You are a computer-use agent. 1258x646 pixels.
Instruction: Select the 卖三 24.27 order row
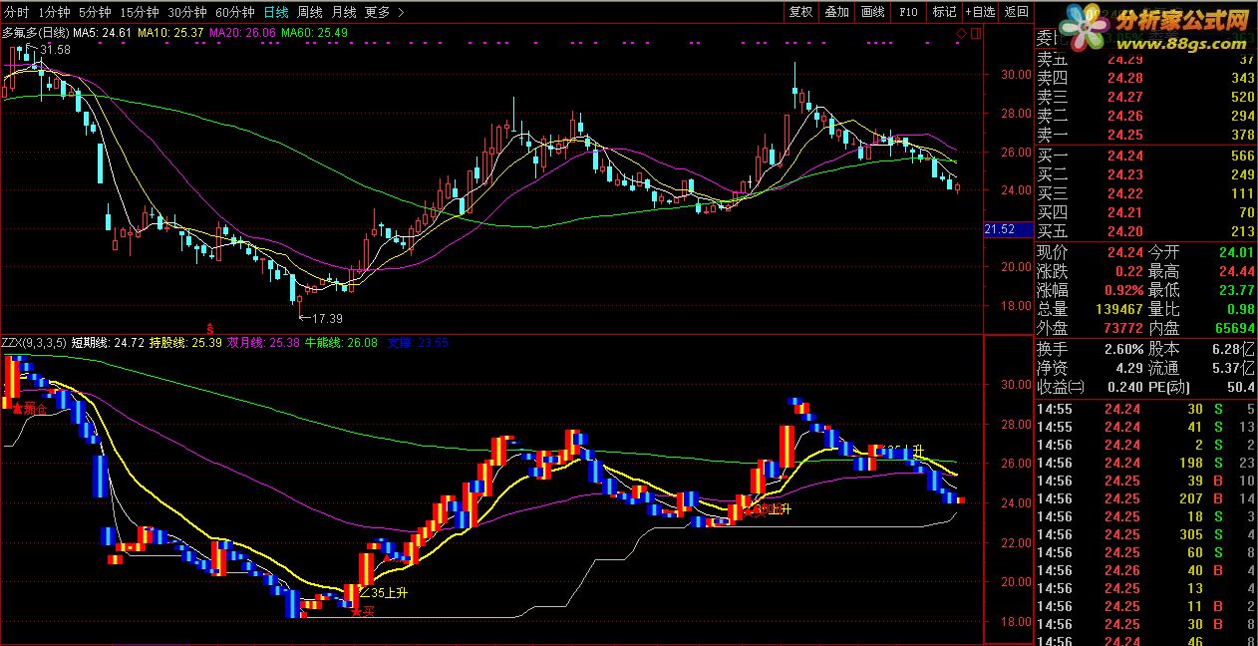(1146, 97)
